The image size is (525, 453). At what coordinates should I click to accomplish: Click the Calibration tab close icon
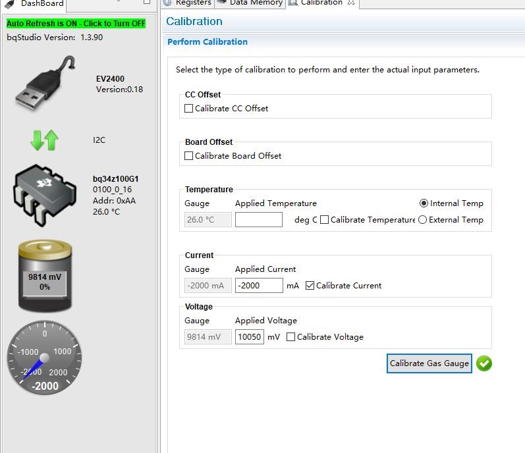tap(351, 3)
